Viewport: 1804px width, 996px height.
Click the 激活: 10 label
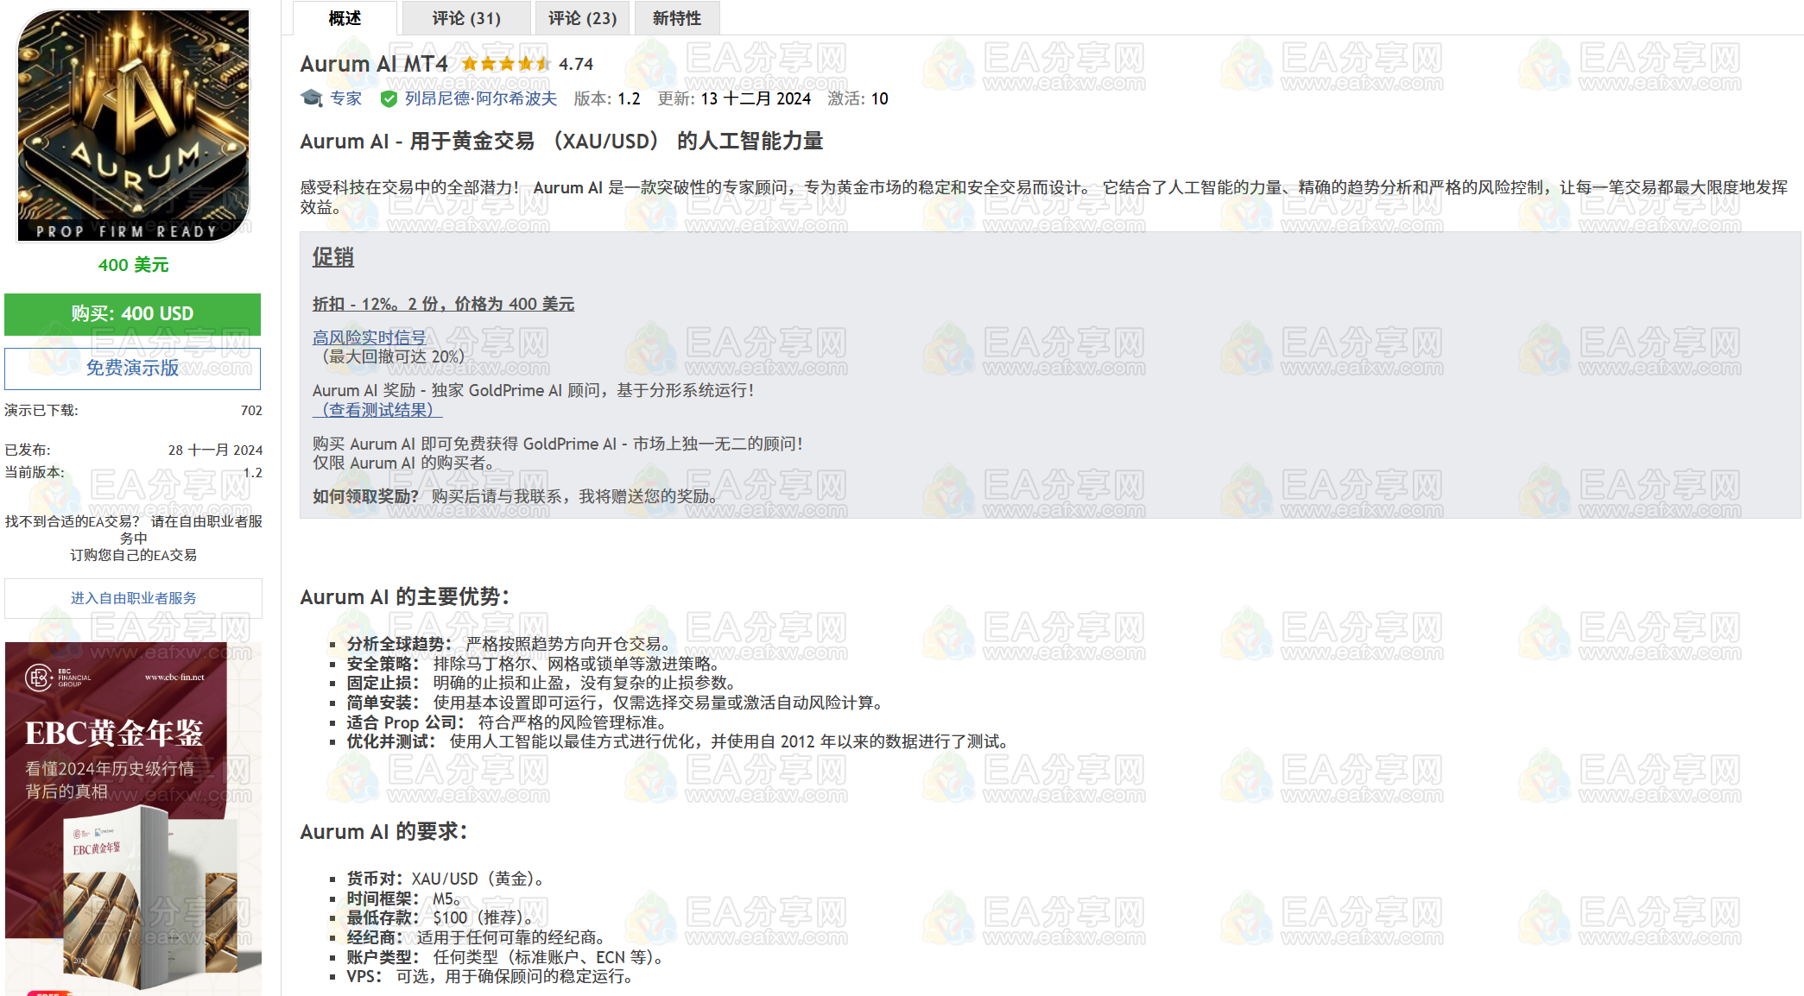point(858,98)
